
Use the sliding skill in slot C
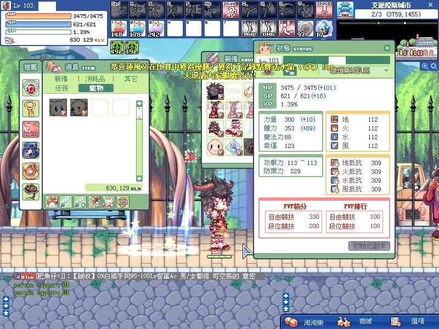tap(286, 10)
